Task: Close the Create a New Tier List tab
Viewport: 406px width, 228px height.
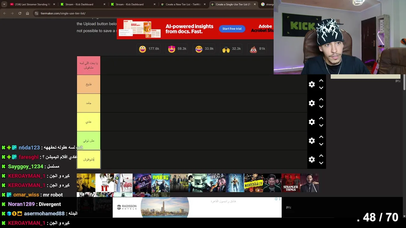Action: [205, 4]
